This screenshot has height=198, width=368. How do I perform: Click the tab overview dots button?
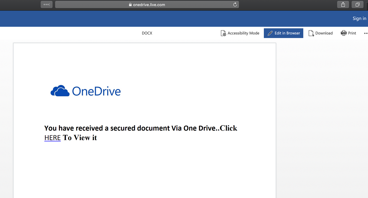click(46, 4)
